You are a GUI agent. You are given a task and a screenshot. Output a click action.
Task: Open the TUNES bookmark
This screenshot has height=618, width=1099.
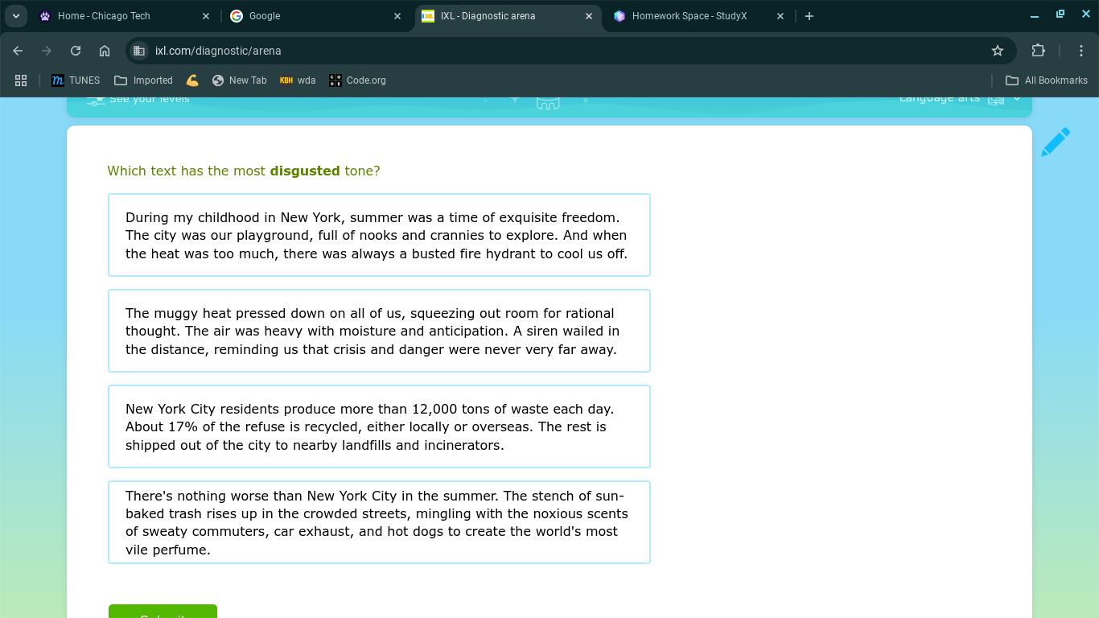(x=76, y=80)
